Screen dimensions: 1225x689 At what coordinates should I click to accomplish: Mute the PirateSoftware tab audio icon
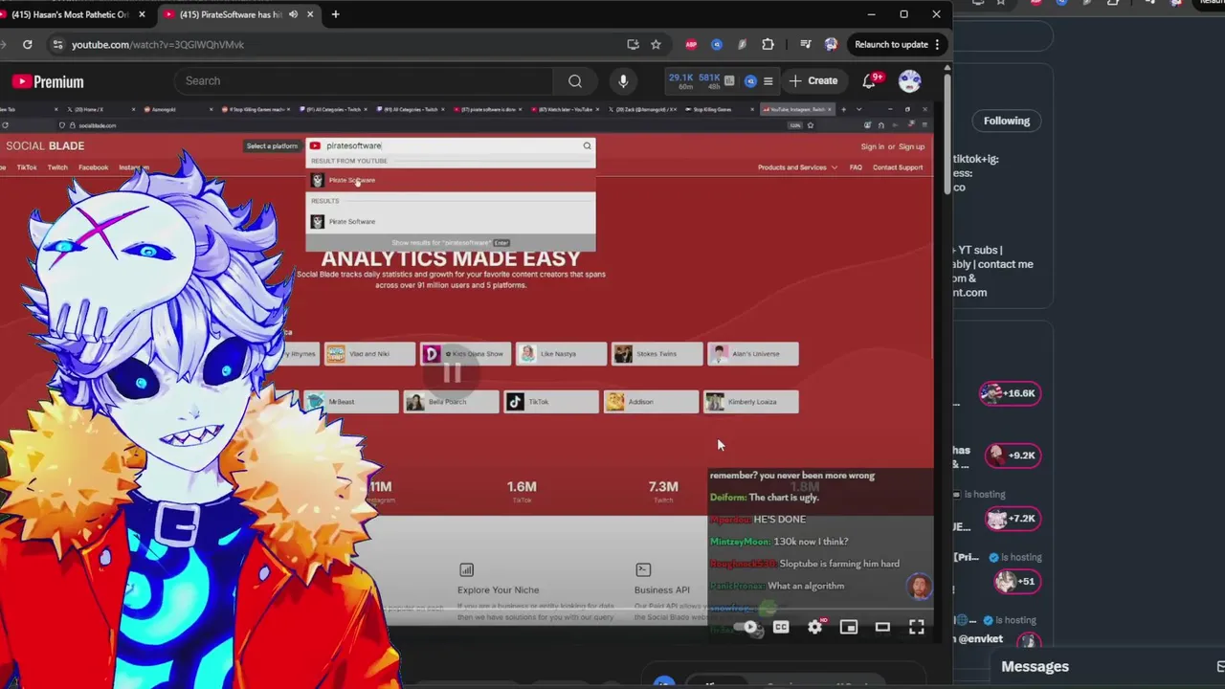click(x=293, y=14)
